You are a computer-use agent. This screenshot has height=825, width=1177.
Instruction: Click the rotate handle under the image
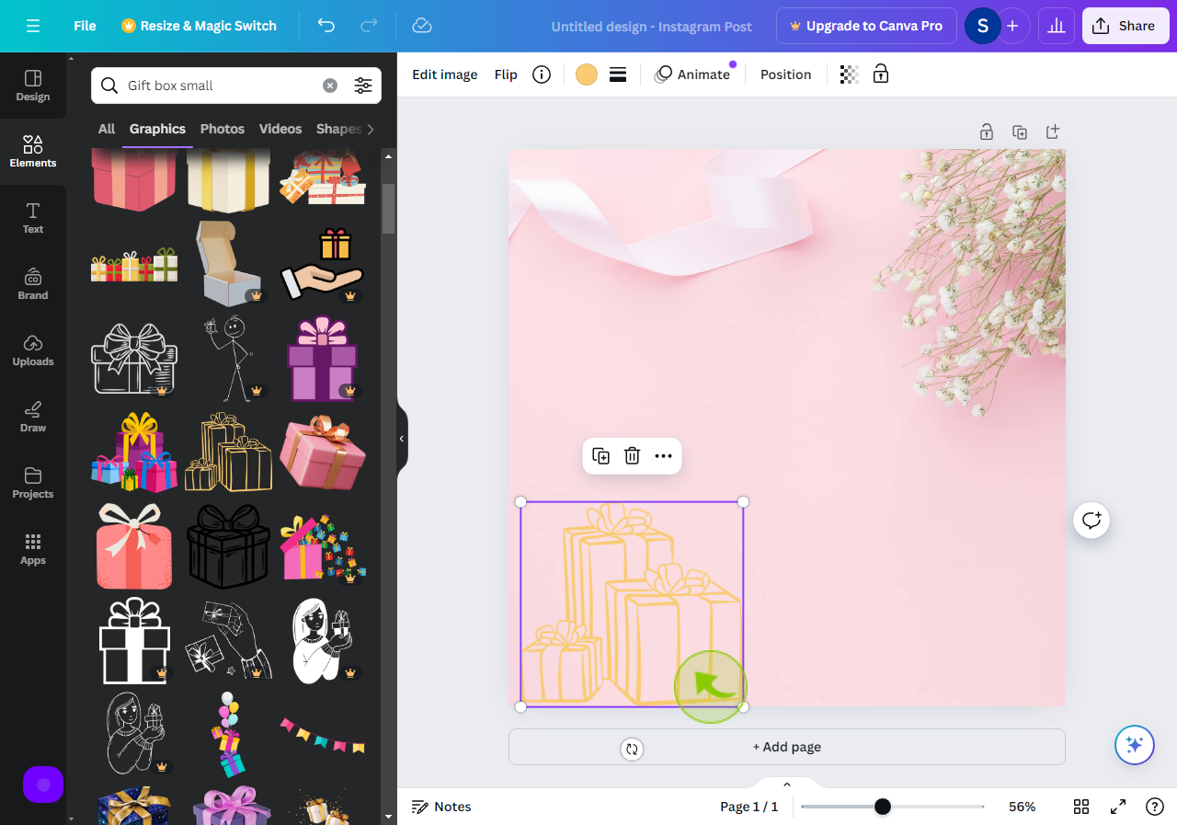[632, 749]
